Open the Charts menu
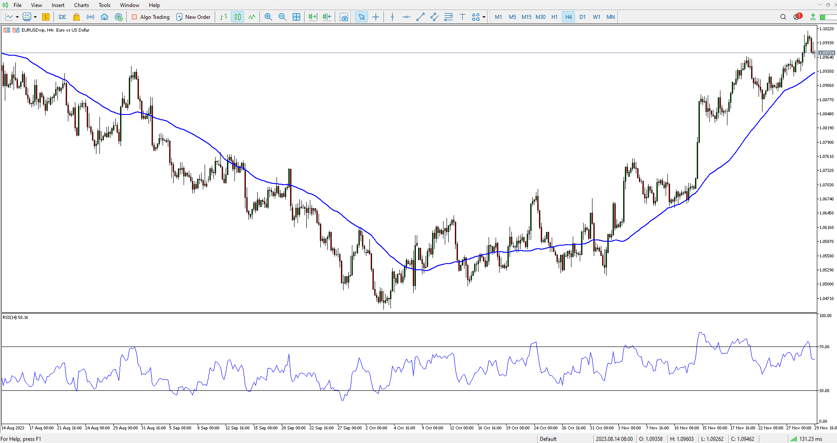The width and height of the screenshot is (837, 443). (x=82, y=5)
